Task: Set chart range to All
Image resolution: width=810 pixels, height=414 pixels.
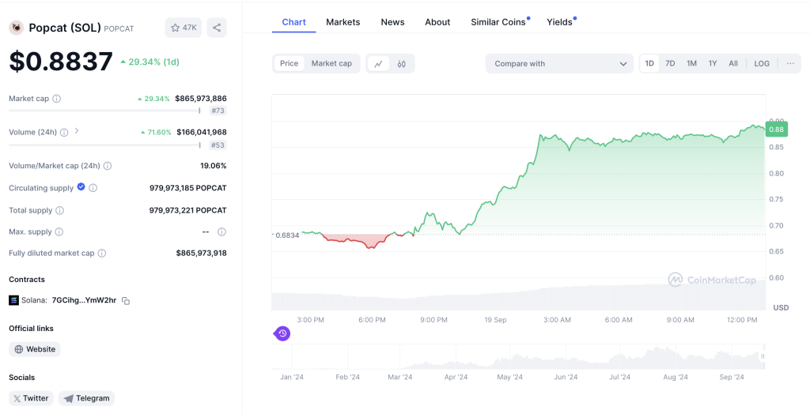Action: [x=733, y=63]
